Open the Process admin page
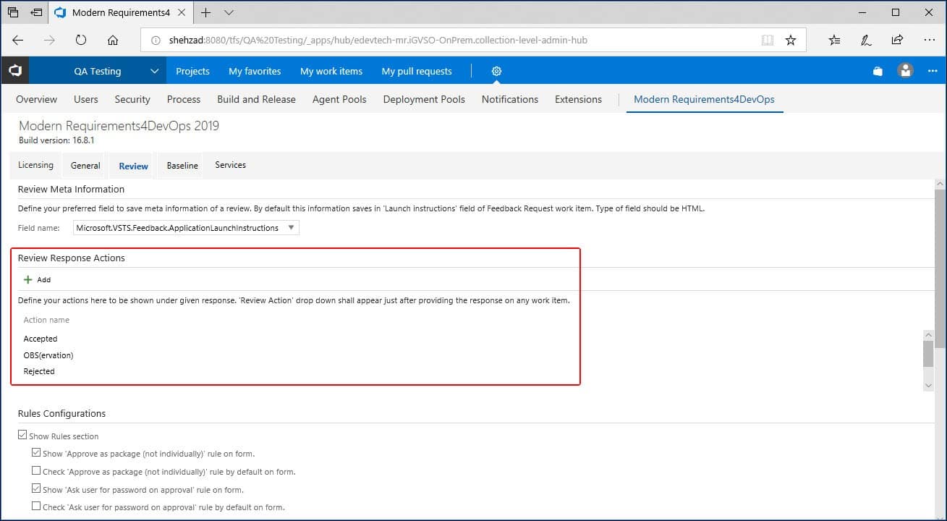The image size is (947, 521). (184, 99)
